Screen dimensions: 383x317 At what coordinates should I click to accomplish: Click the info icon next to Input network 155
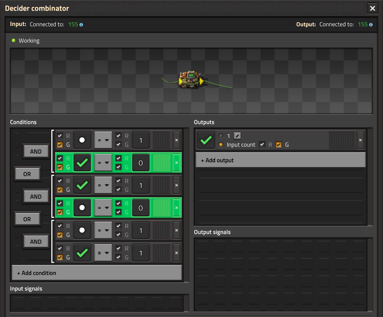[x=81, y=25]
